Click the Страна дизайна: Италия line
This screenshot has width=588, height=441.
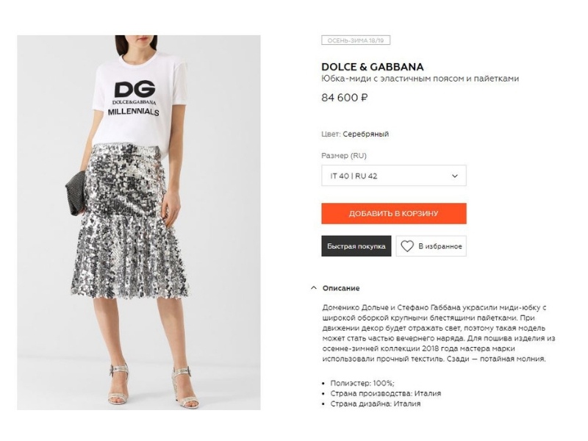[376, 404]
